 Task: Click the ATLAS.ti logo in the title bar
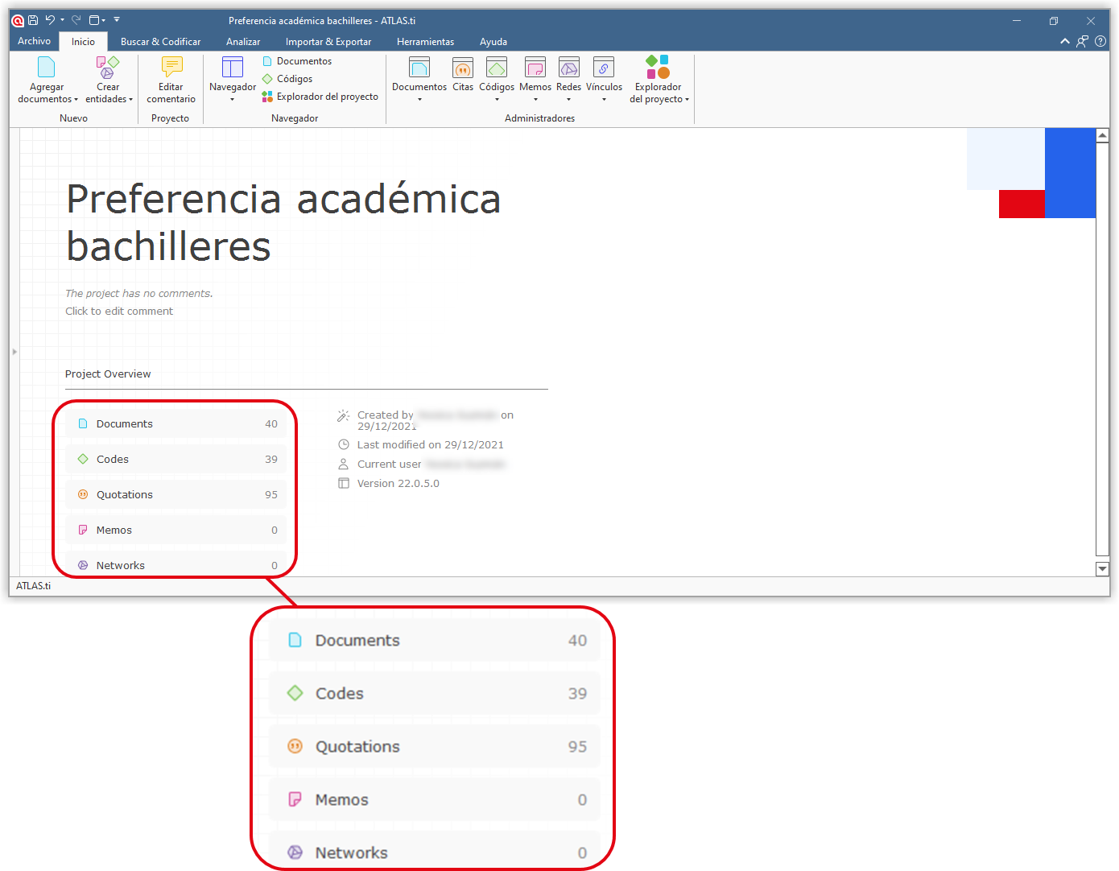18,20
